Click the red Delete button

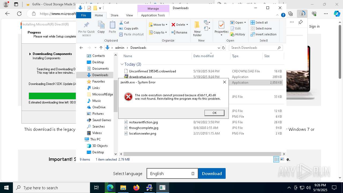point(178,25)
